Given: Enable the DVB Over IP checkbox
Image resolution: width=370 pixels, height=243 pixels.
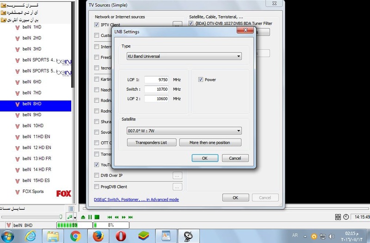Looking at the screenshot, I should click(x=97, y=175).
